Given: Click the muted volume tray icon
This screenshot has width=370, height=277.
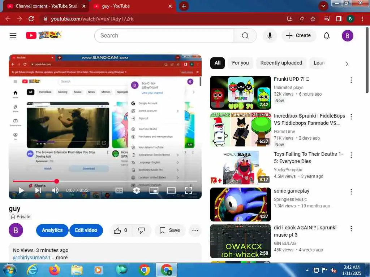Looking at the screenshot, I should (334, 270).
